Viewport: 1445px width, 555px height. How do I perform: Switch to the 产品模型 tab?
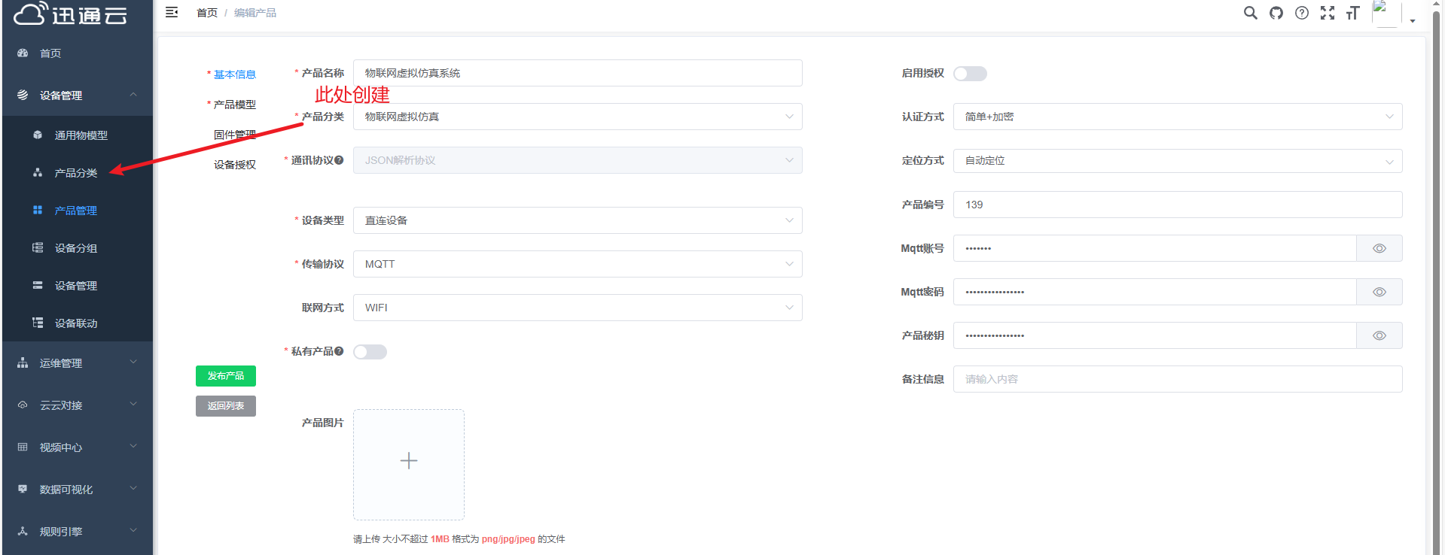tap(234, 105)
